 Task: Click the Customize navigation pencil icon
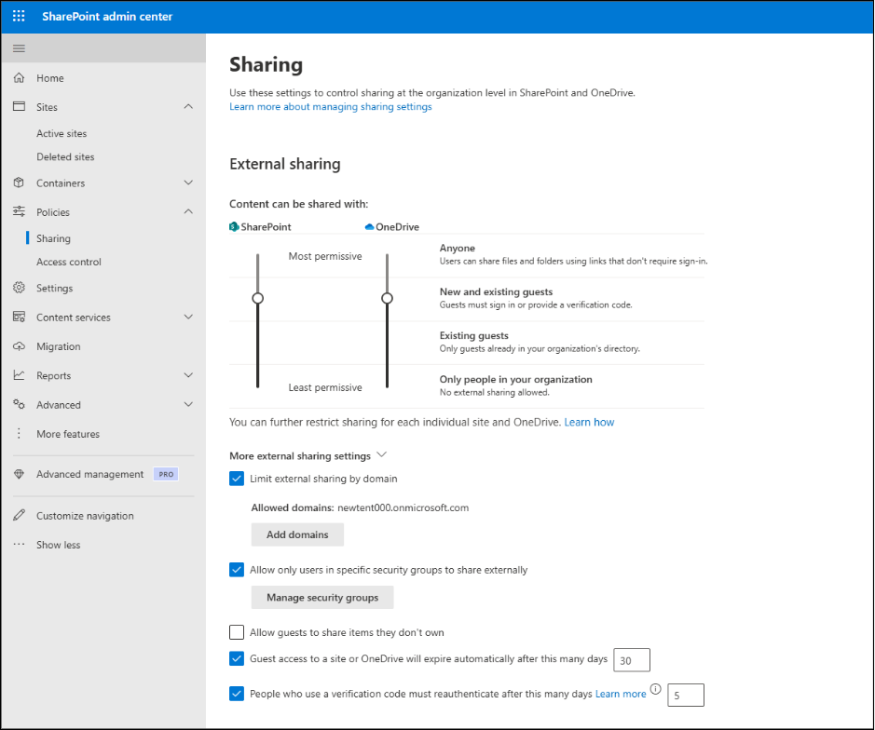click(x=19, y=515)
